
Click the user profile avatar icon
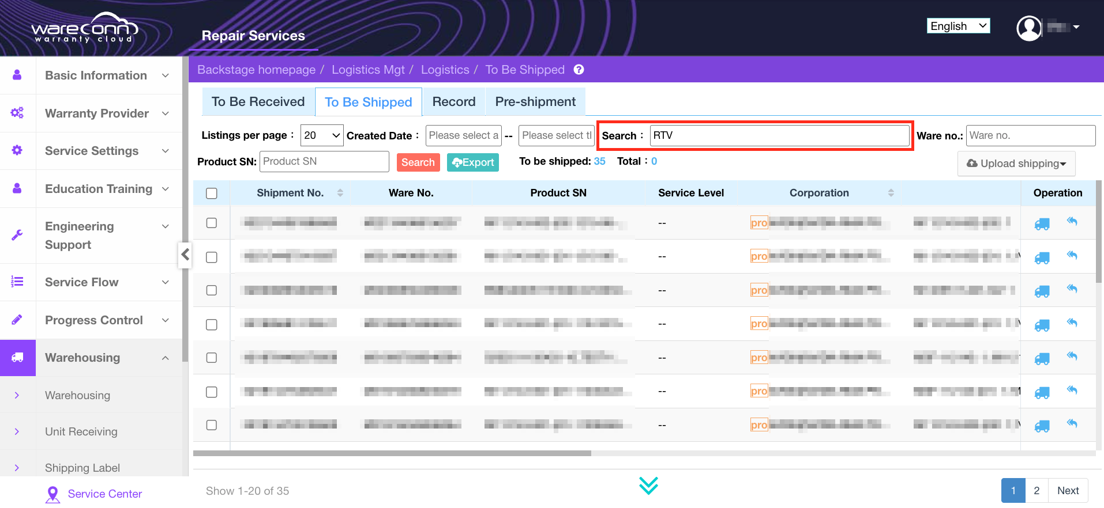[1028, 28]
